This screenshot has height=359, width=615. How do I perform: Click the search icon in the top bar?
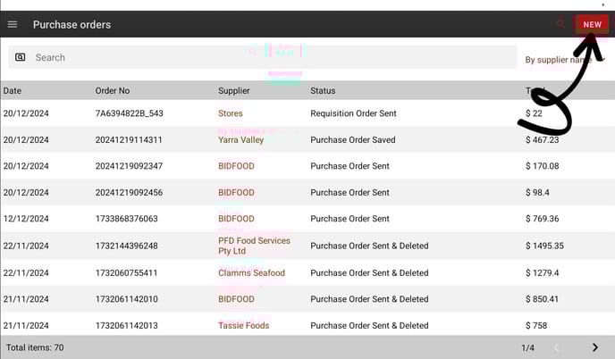pyautogui.click(x=561, y=24)
